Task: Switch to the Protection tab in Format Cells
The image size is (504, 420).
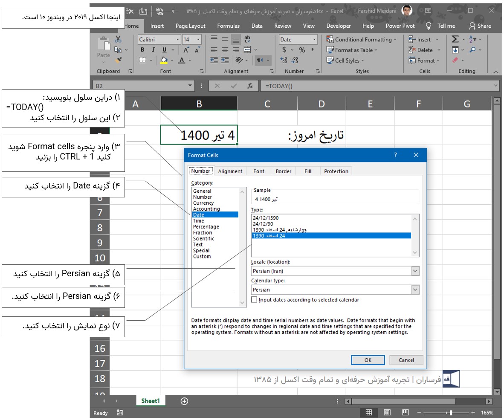Action: (x=336, y=171)
